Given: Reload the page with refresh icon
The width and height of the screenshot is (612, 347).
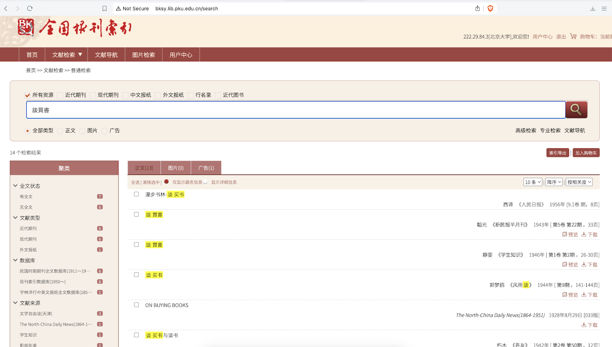Looking at the screenshot, I should coord(30,8).
